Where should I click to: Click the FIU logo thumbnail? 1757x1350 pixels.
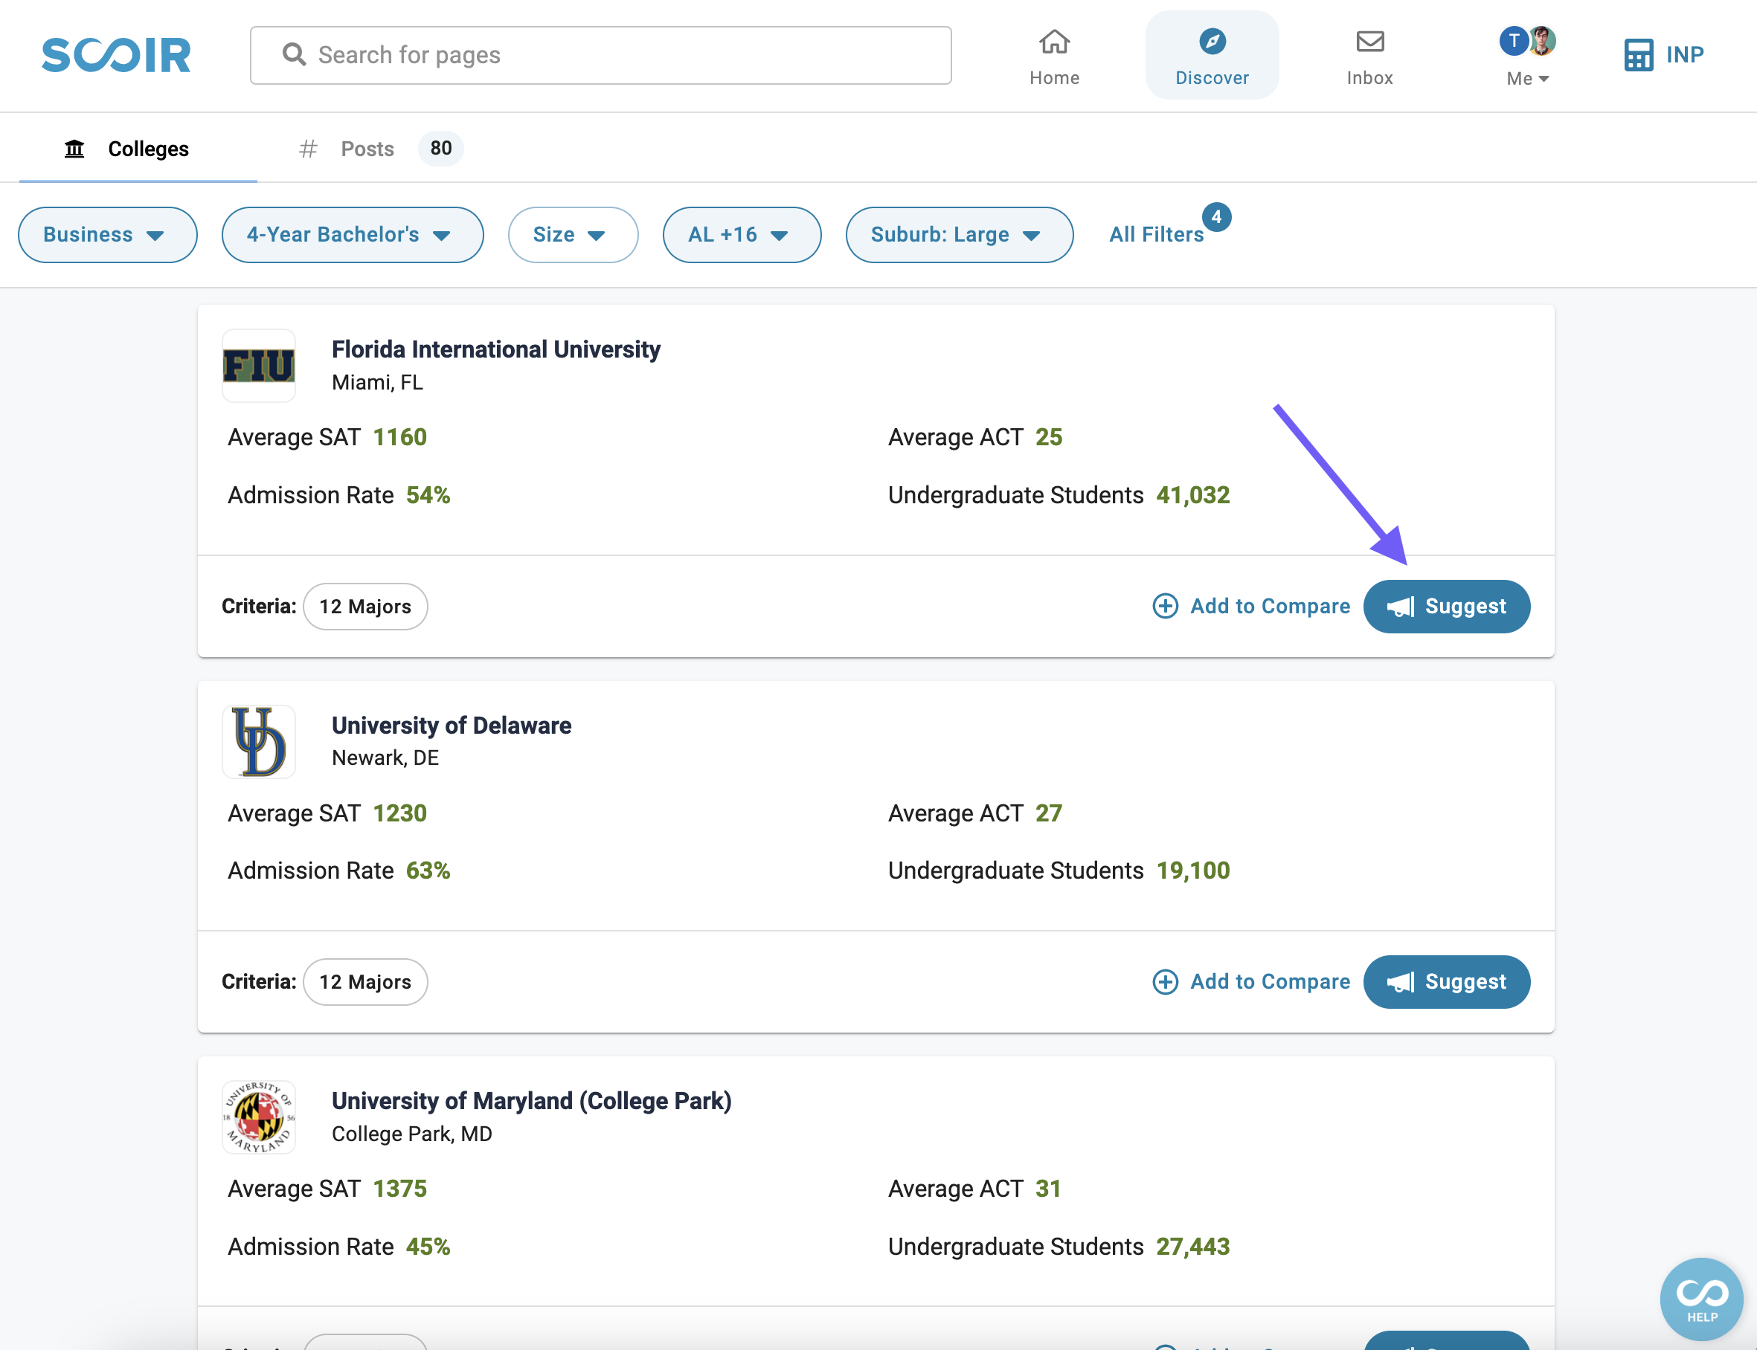point(259,366)
